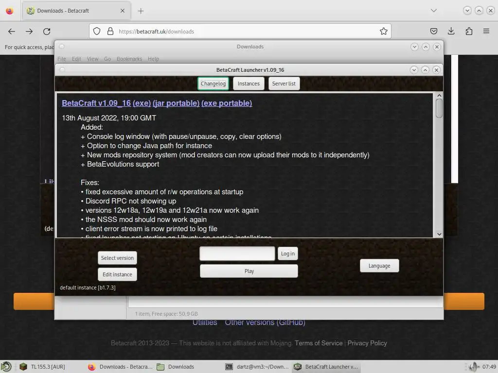Click the 07:49 clock in tray
The image size is (498, 373).
489,367
